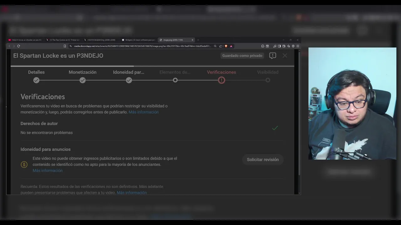Viewport: 401px width, 225px height.
Task: Click the upload progress bar under the title
Action: (152, 66)
